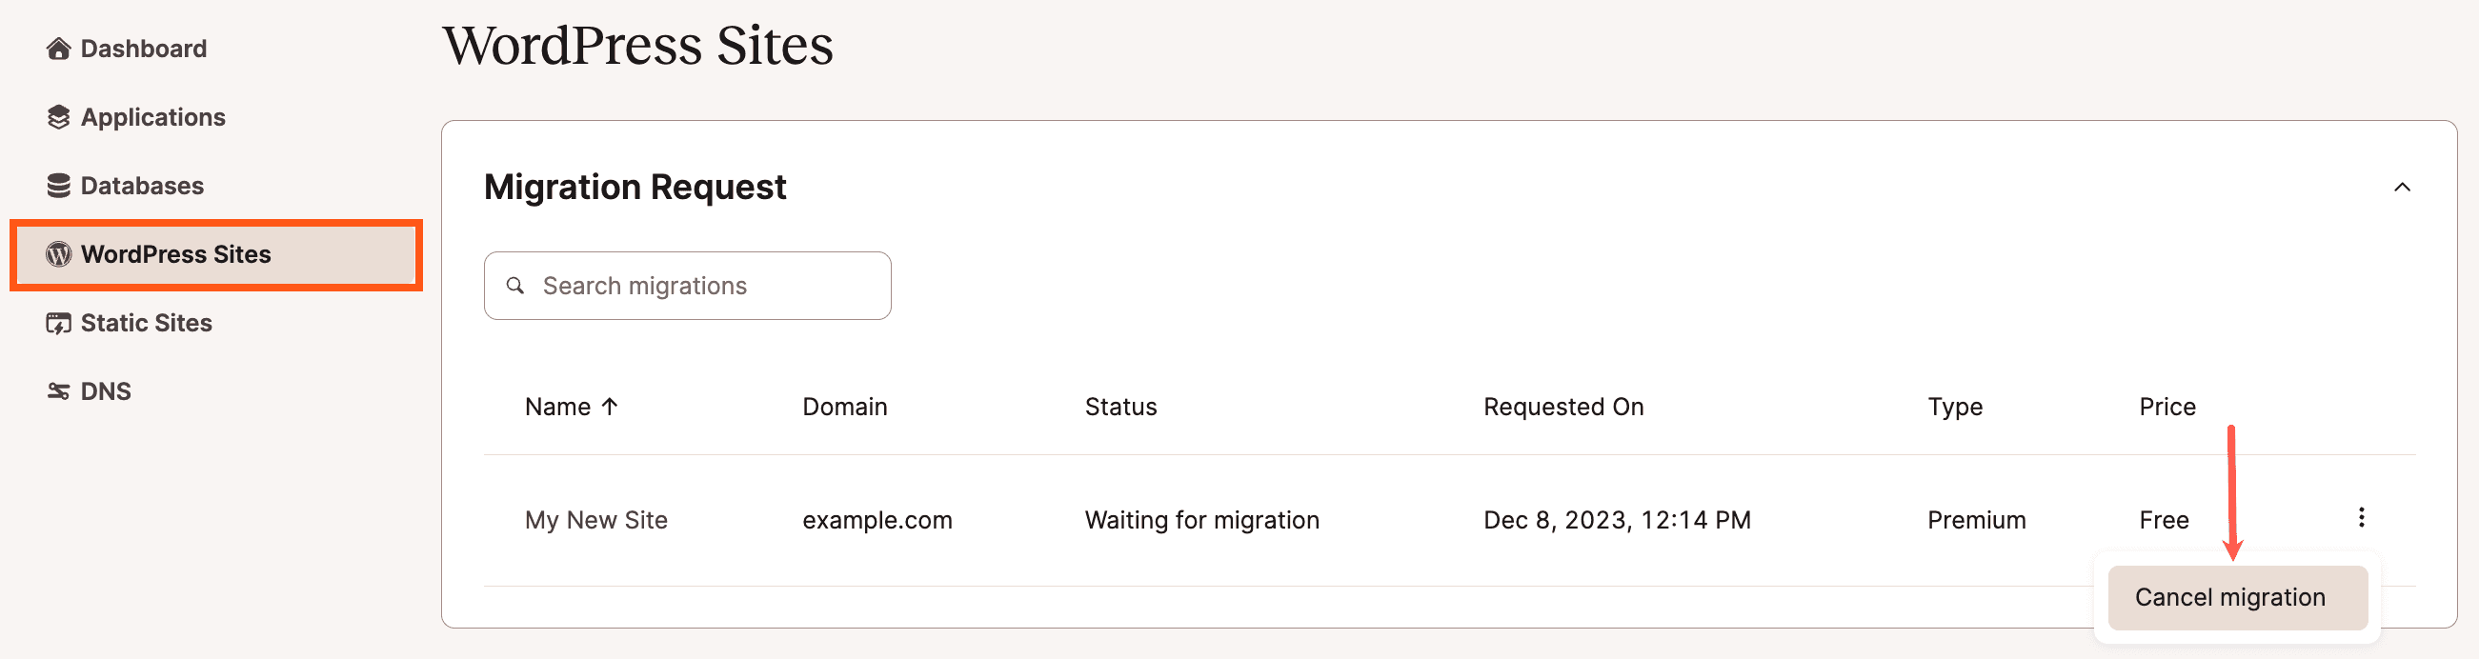This screenshot has width=2479, height=659.
Task: Click the DNS icon in sidebar
Action: click(x=58, y=391)
